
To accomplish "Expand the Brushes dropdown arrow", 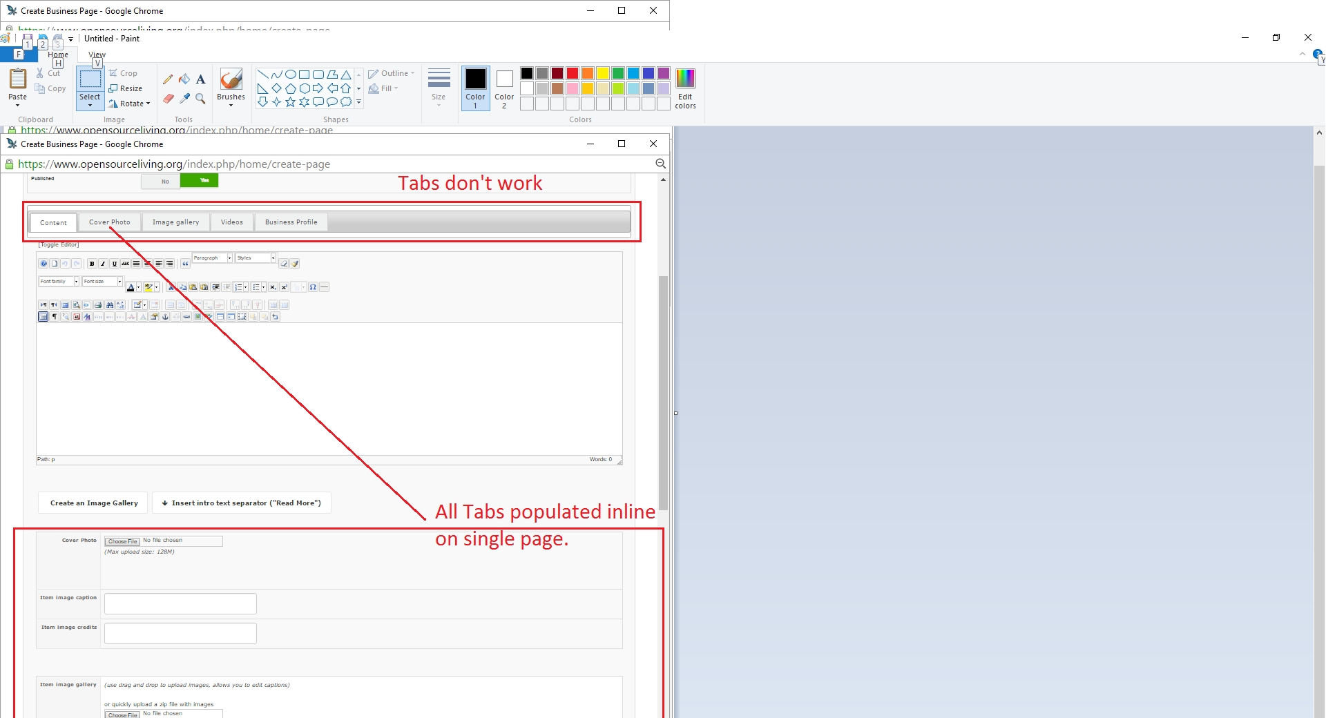I will point(231,105).
